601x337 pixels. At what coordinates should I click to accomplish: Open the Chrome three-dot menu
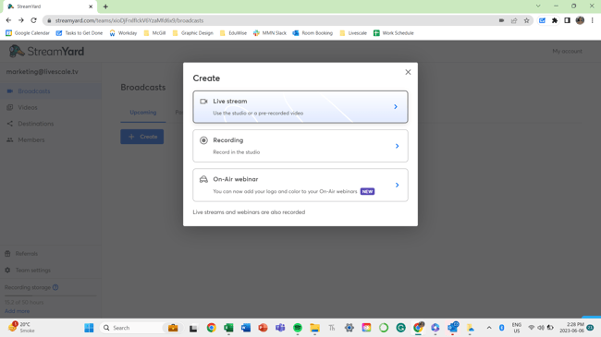point(593,20)
